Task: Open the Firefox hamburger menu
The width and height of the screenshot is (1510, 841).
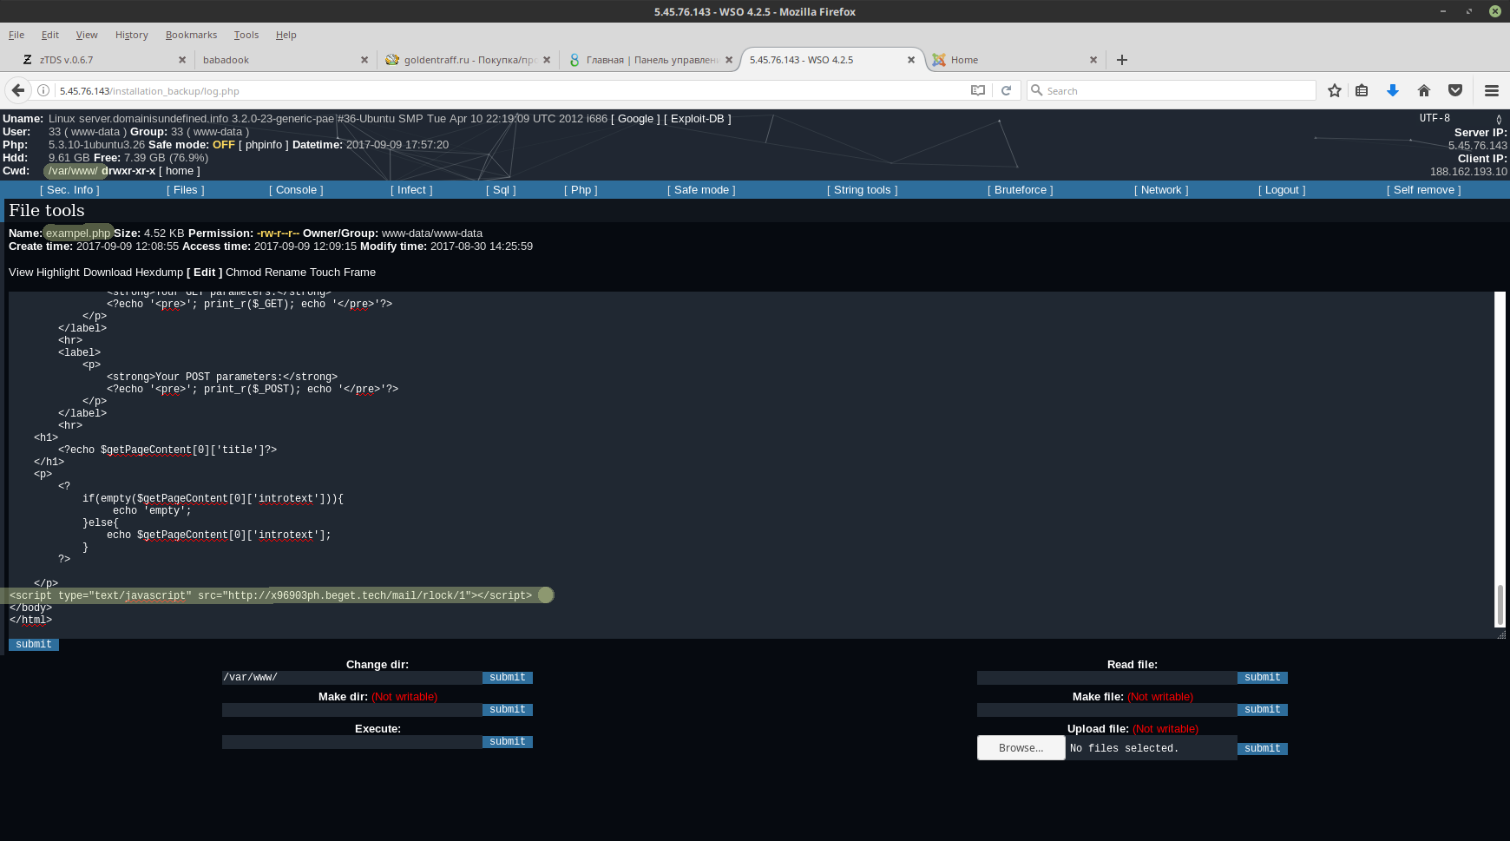Action: [1492, 90]
